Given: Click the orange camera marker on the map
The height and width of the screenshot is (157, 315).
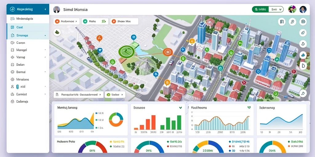Looking at the screenshot, I should pos(167,52).
